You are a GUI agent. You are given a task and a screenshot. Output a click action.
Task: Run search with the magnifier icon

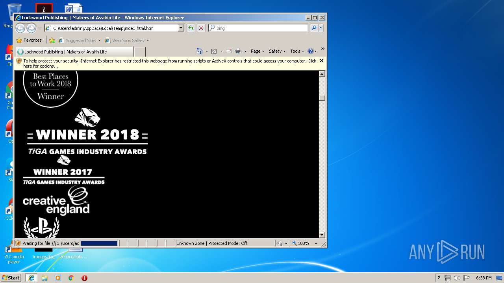pyautogui.click(x=314, y=28)
